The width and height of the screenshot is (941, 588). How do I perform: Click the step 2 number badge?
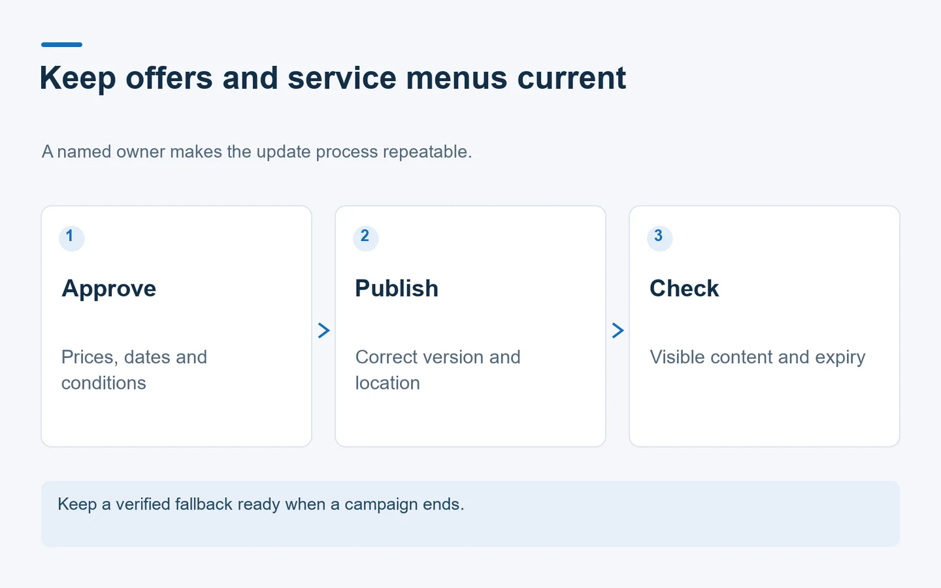point(365,237)
